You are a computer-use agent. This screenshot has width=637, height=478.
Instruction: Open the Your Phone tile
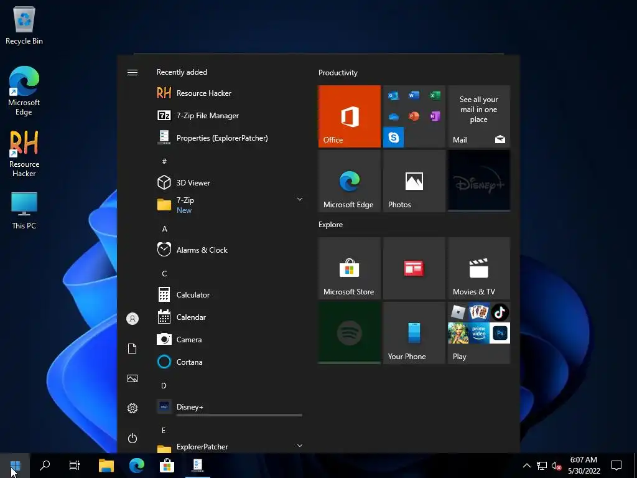tap(414, 333)
